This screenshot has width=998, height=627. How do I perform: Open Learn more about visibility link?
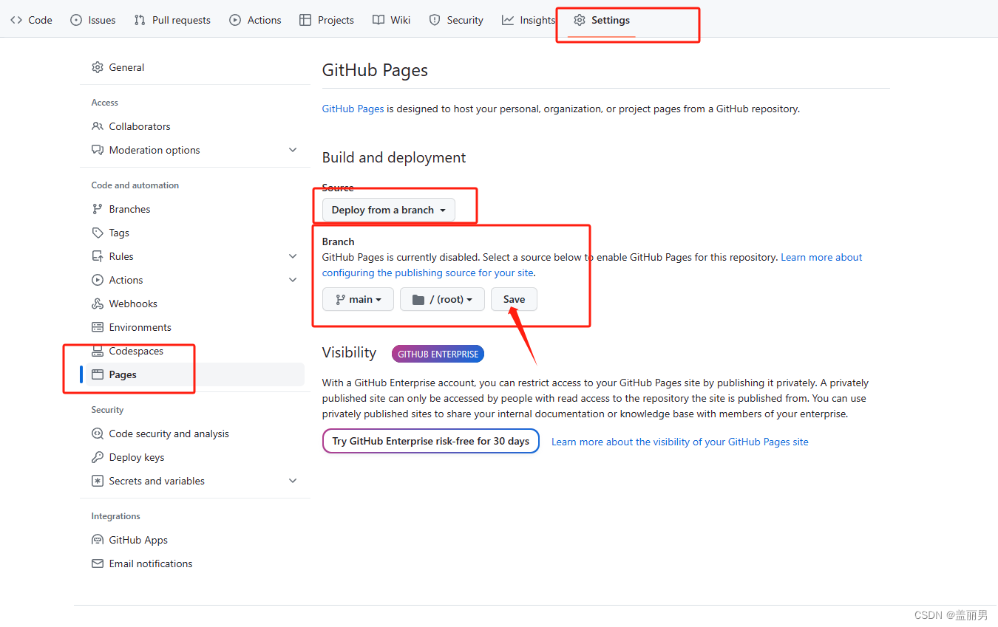[680, 442]
